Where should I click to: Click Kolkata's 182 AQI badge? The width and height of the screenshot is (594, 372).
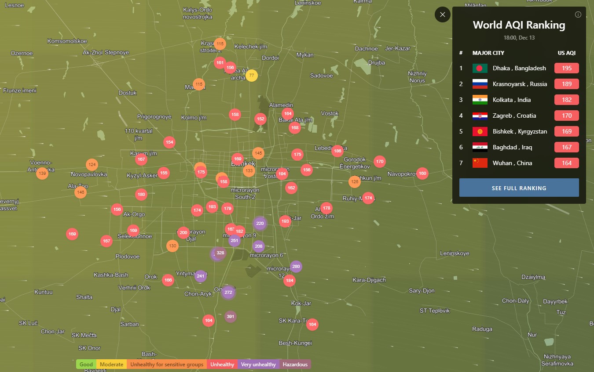click(566, 100)
